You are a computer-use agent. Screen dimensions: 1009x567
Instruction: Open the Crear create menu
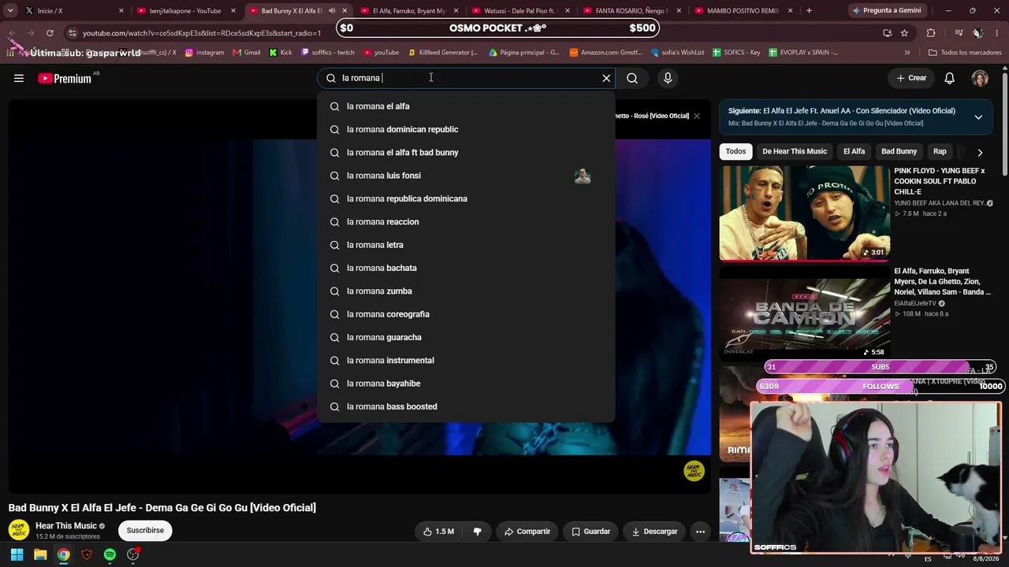tap(911, 78)
